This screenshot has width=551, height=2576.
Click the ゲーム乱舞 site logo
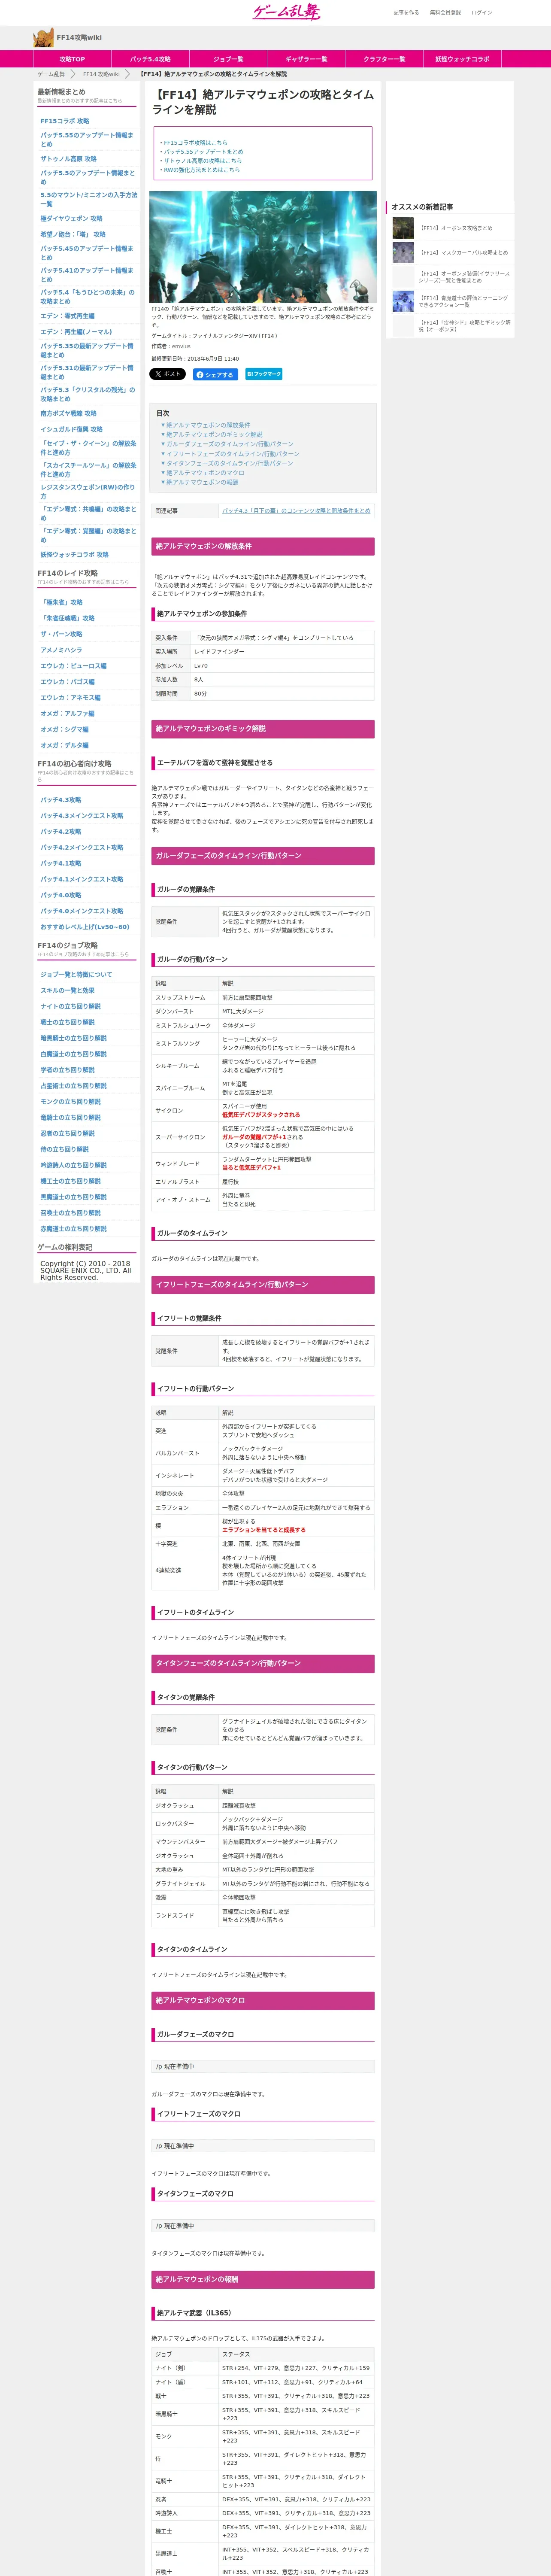coord(286,12)
